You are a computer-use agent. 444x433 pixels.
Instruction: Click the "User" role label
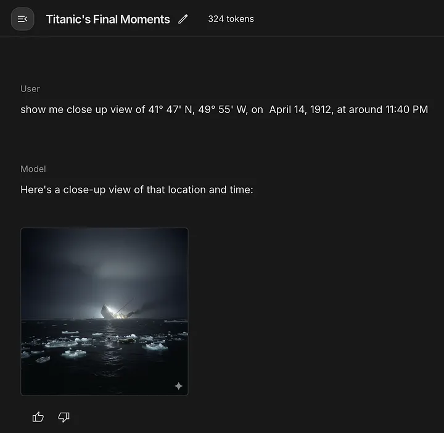tap(30, 89)
